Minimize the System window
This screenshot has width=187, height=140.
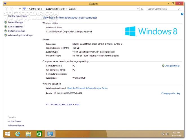pyautogui.click(x=168, y=3)
